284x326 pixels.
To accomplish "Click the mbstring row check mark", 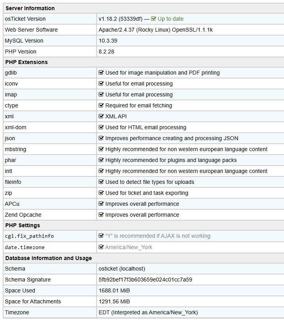I will 101,149.
